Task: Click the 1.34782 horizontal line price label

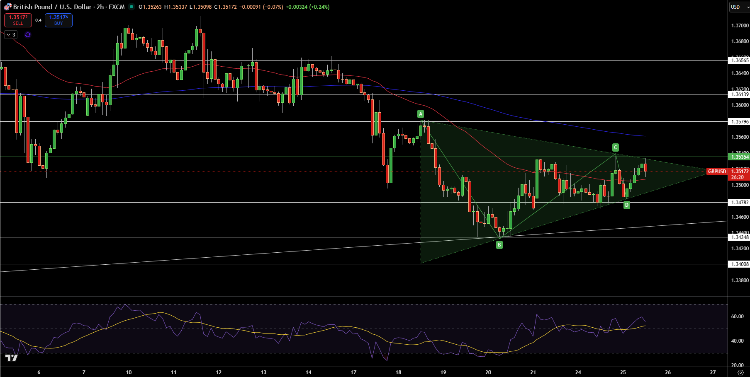Action: pos(739,203)
